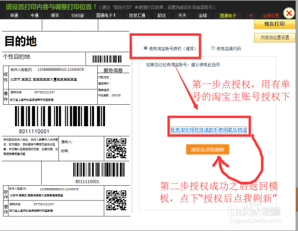This screenshot has width=298, height=231.
Task: Open the 中通 template tab
Action: point(35,15)
